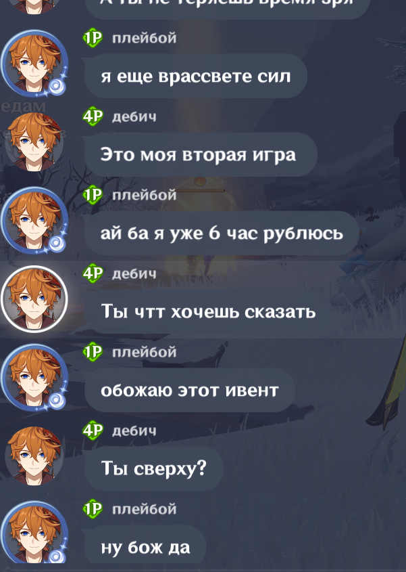The image size is (406, 572).
Task: Click the name плейбой above "ну бож да"
Action: [144, 509]
